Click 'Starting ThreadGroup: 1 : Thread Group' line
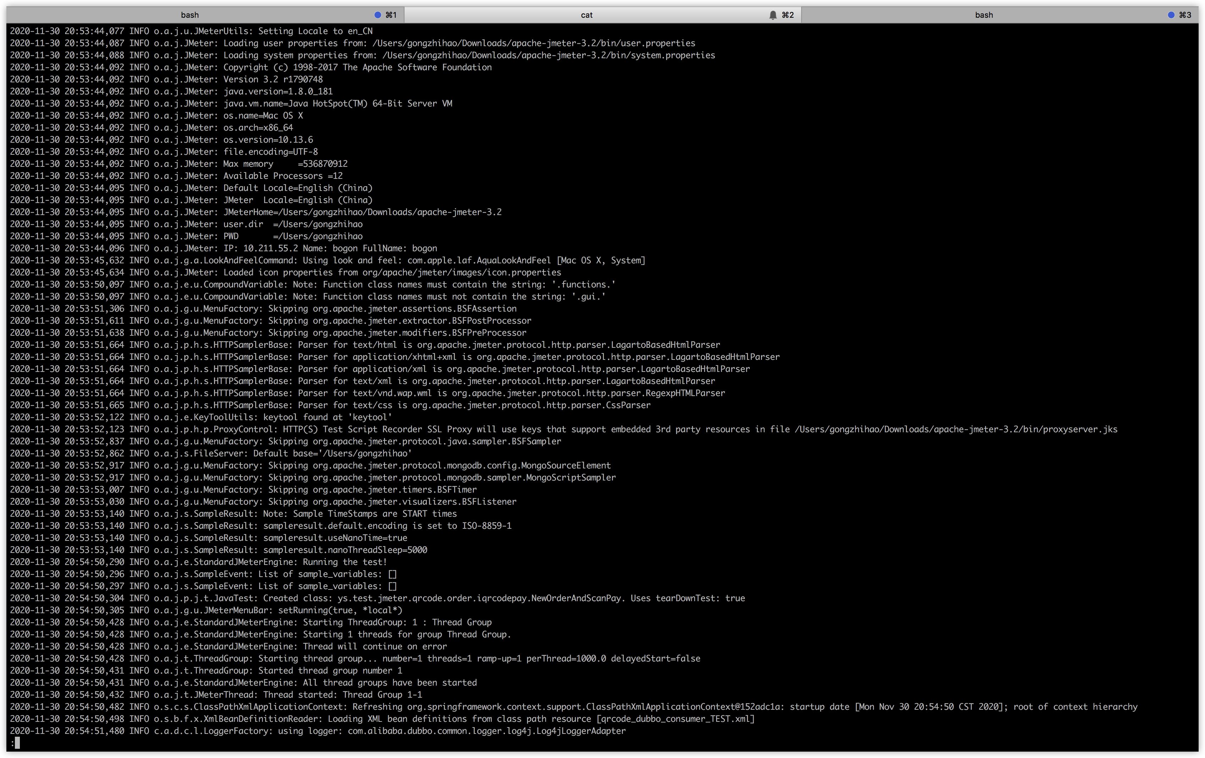The width and height of the screenshot is (1205, 758). 251,622
